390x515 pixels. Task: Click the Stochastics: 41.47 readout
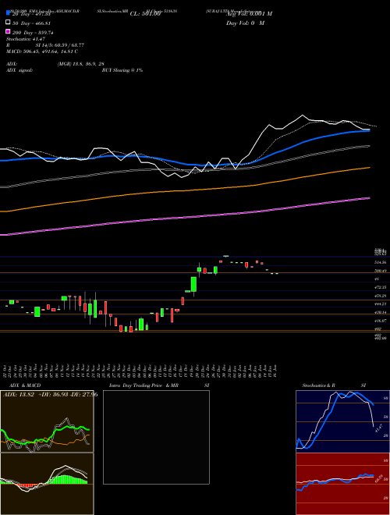pos(26,39)
